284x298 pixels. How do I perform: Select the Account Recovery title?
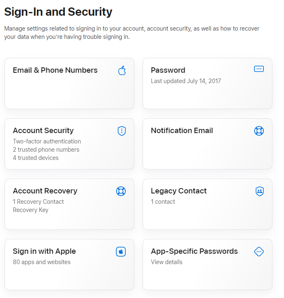45,191
